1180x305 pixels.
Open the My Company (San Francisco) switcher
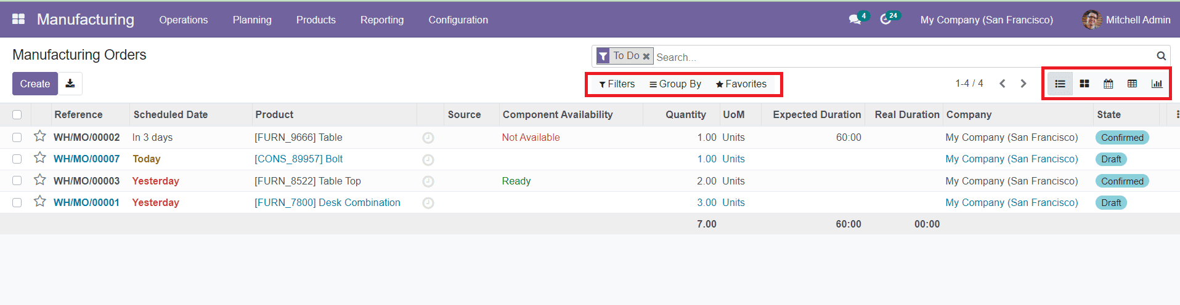(987, 20)
